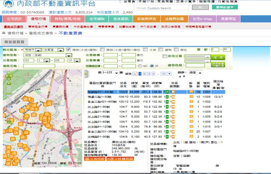Collapse the results panel with double-arrow icon

coord(86,74)
